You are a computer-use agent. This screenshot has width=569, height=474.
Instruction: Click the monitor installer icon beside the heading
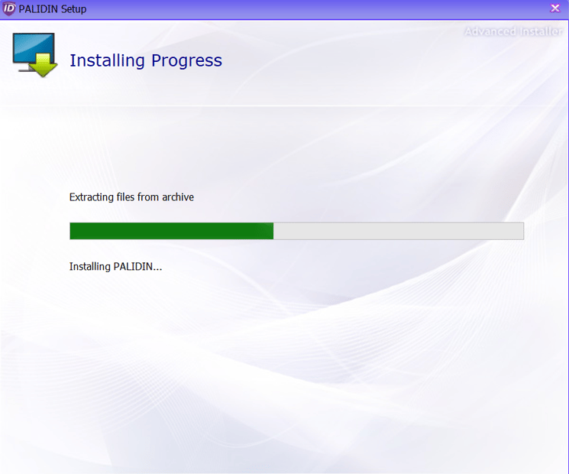coord(34,55)
